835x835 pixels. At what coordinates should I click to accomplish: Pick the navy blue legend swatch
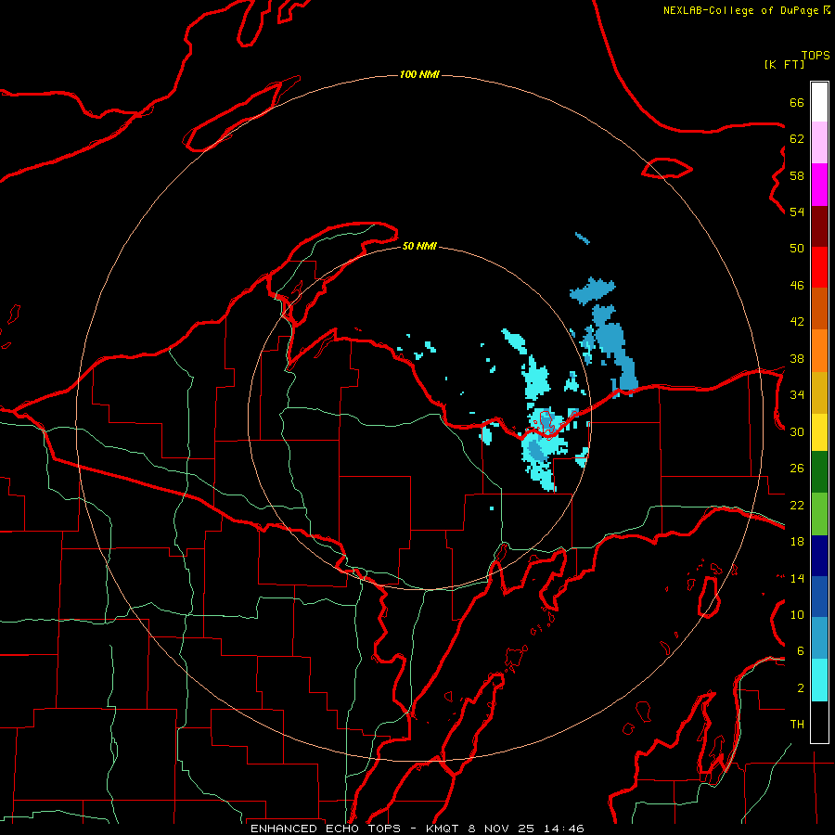[819, 556]
